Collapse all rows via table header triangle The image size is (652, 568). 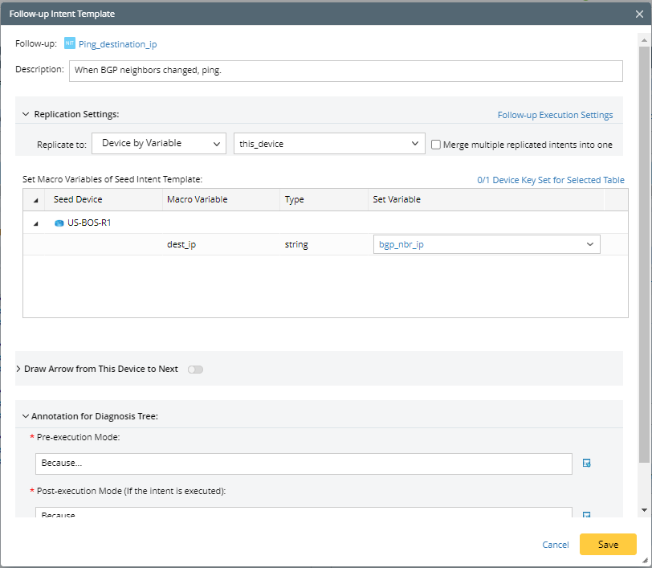click(x=35, y=200)
